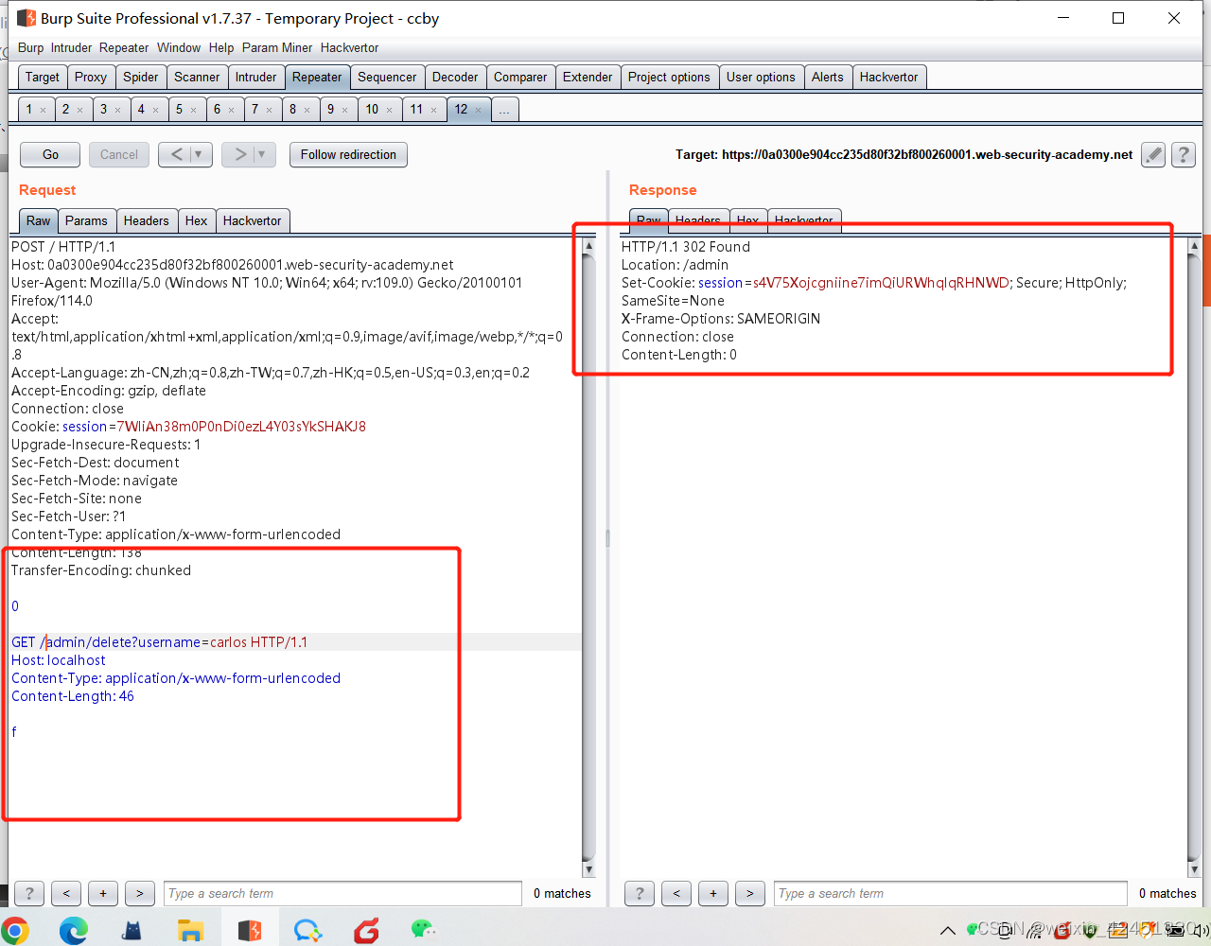
Task: Open history dropdown next to forward arrow
Action: tap(262, 154)
